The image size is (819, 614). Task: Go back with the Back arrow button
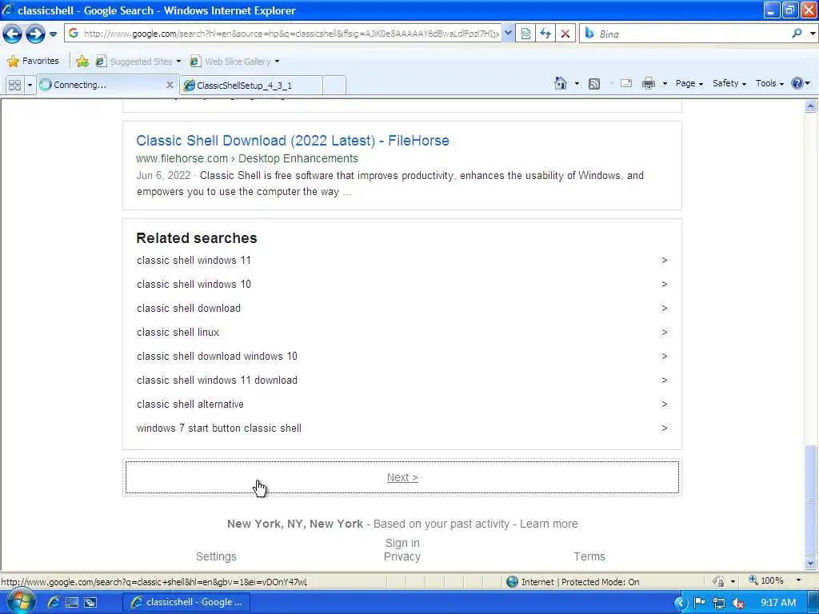coord(12,34)
